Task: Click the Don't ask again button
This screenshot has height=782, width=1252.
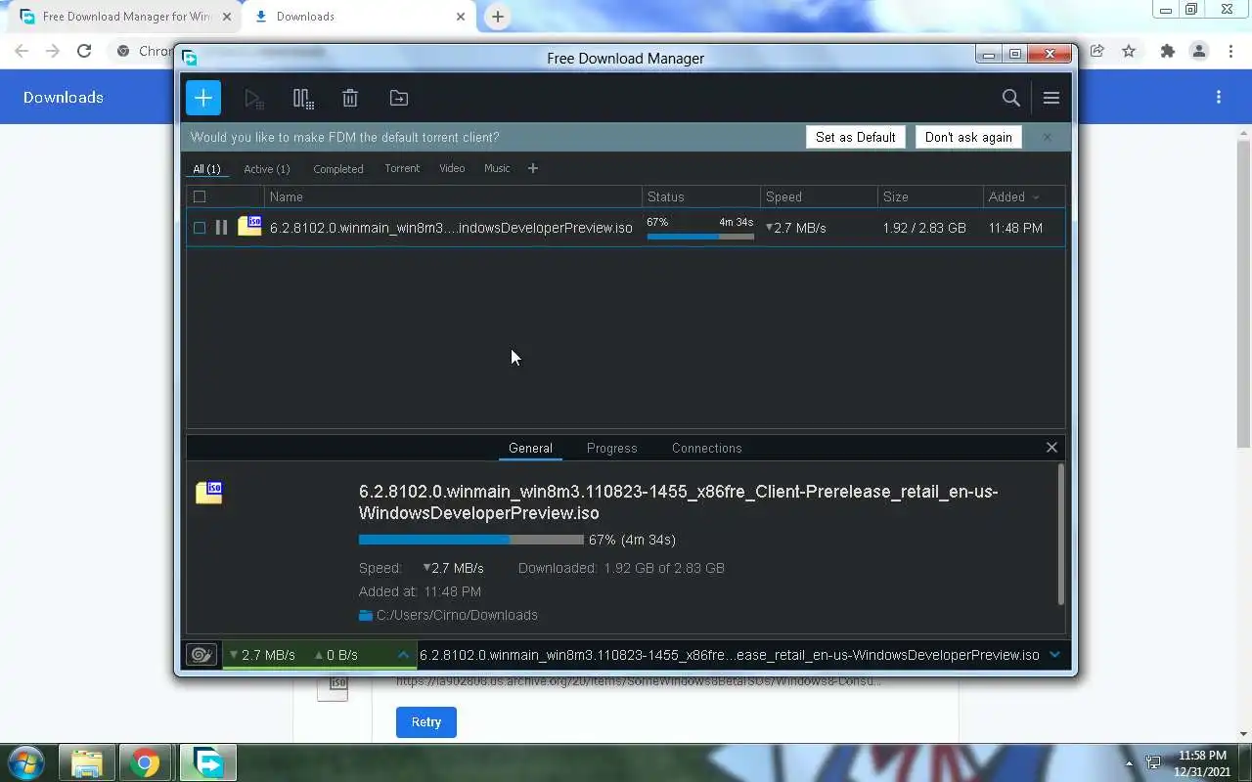Action: (968, 137)
